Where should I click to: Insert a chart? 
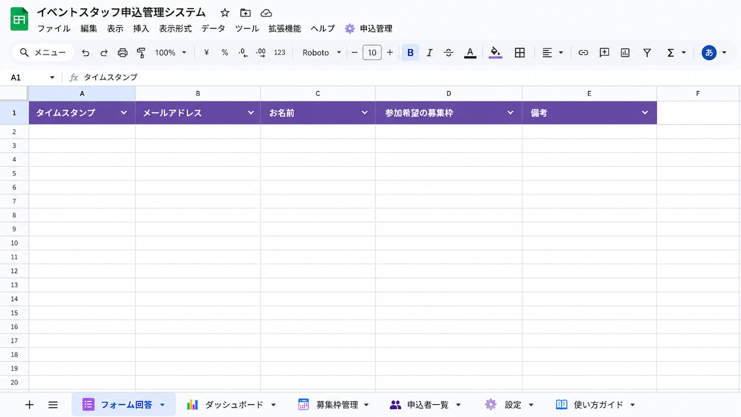625,53
